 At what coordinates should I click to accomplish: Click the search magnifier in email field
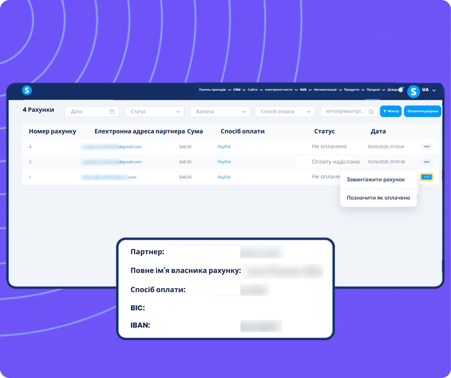[x=371, y=112]
